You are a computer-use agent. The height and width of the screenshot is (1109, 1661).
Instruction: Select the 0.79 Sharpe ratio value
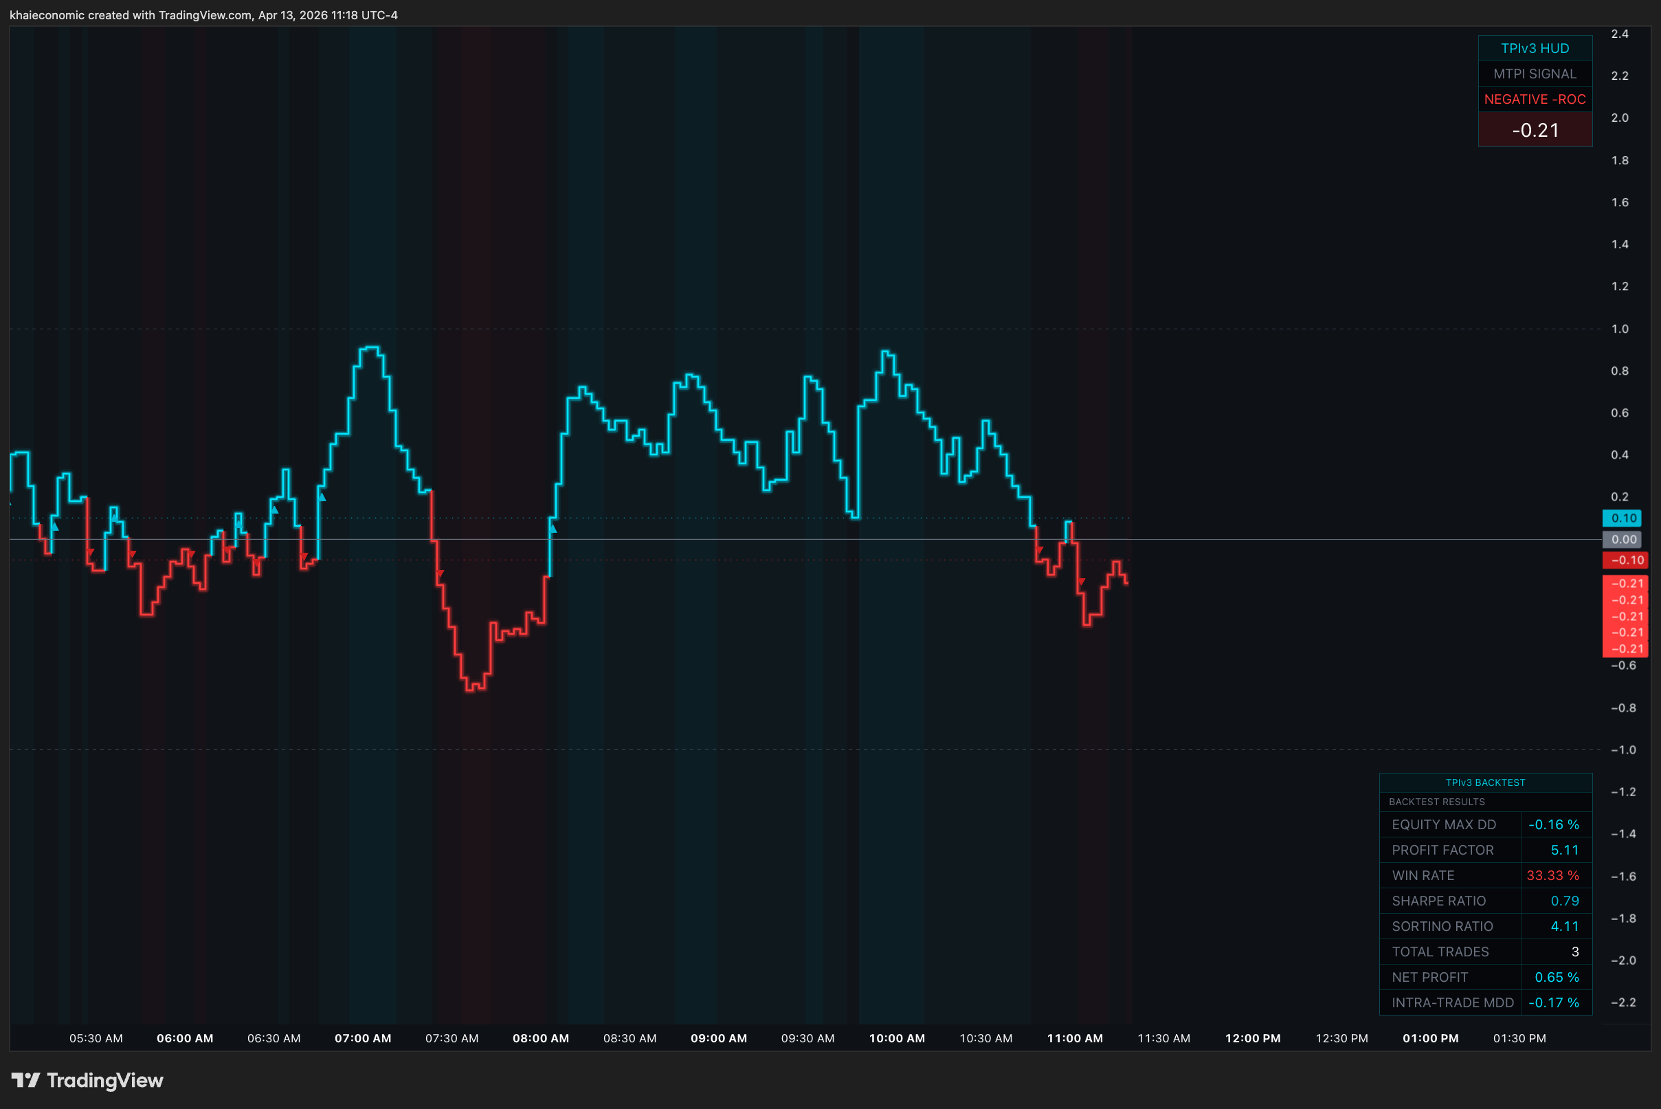click(x=1564, y=901)
